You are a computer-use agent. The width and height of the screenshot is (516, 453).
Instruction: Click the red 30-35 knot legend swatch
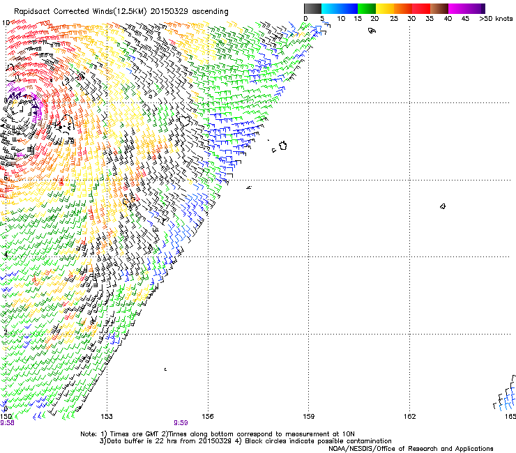pos(421,8)
